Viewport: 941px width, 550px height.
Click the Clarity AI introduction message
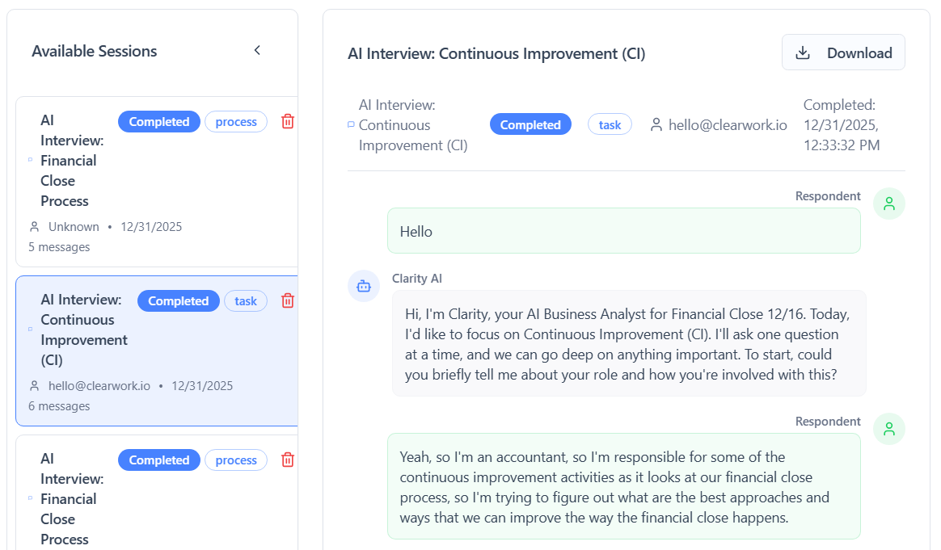coord(629,344)
